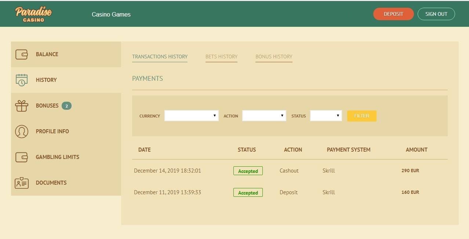The image size is (469, 239).
Task: Click the Payment System column header
Action: tap(349, 150)
